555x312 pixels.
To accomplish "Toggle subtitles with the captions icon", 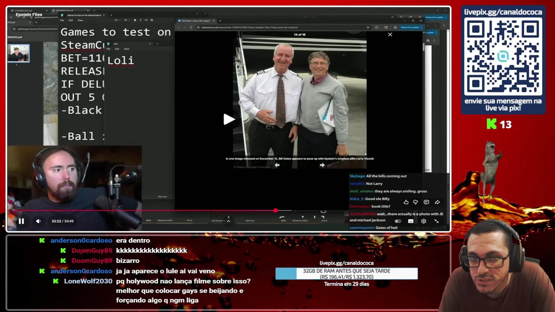I will coord(411,221).
